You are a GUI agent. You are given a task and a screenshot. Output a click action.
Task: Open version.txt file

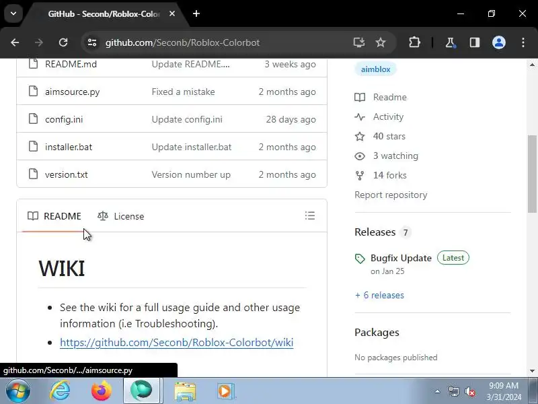pyautogui.click(x=66, y=174)
